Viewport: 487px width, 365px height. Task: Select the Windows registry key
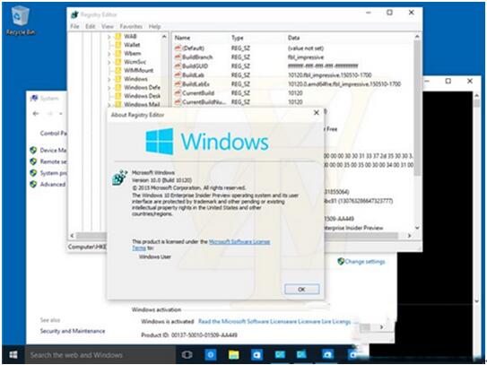click(135, 79)
